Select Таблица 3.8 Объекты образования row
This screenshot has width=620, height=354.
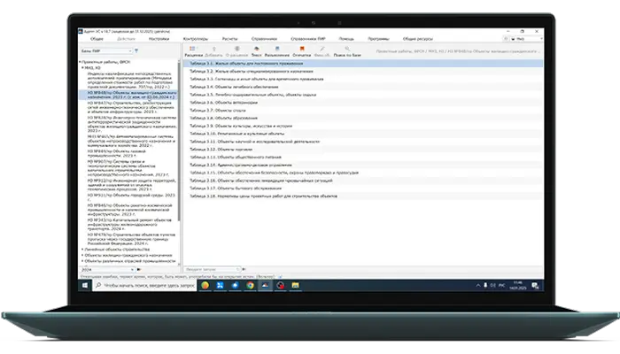(220, 119)
